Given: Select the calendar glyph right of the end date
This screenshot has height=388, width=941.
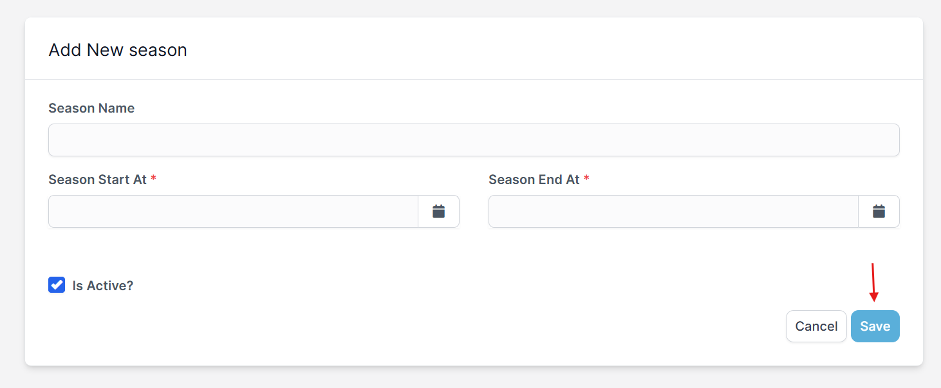Looking at the screenshot, I should pos(879,211).
